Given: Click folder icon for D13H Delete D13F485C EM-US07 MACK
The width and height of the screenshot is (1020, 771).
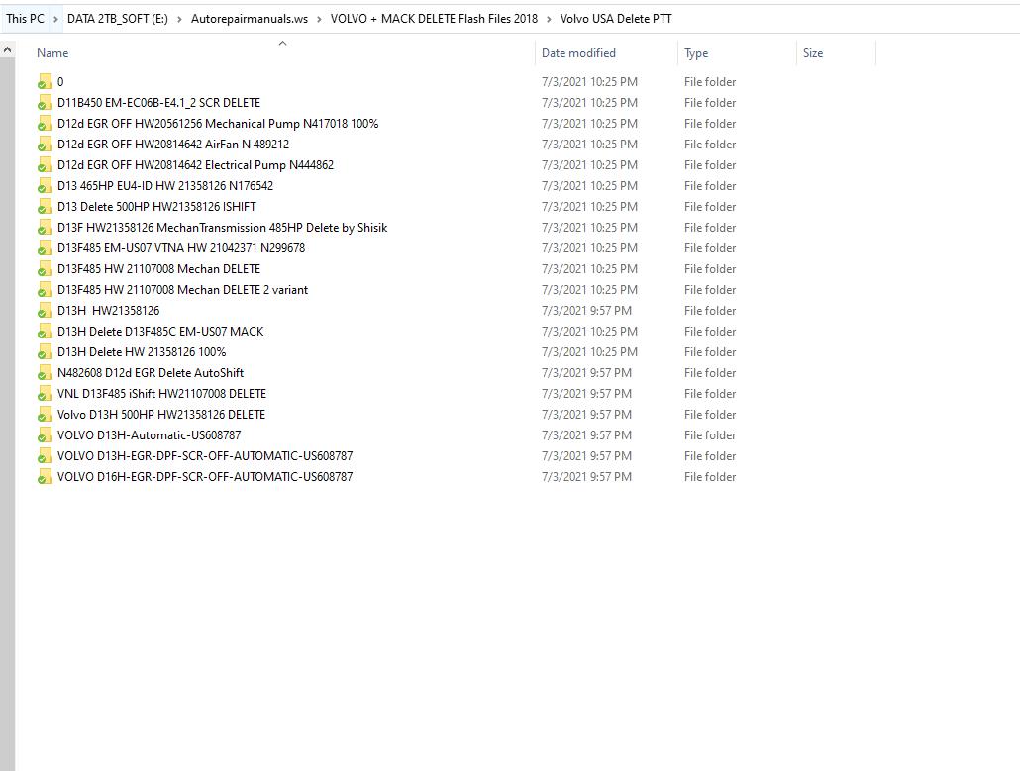Looking at the screenshot, I should click(x=45, y=332).
